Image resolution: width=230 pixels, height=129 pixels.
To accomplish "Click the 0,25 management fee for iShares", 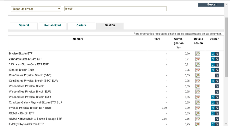I will pos(187,70).
